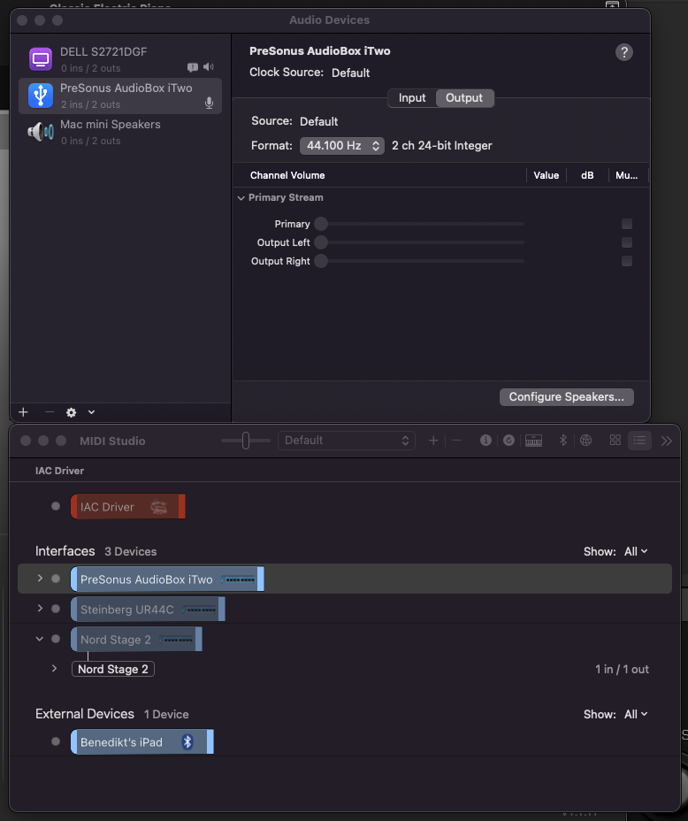
Task: Collapse the Primary Stream section
Action: [241, 198]
